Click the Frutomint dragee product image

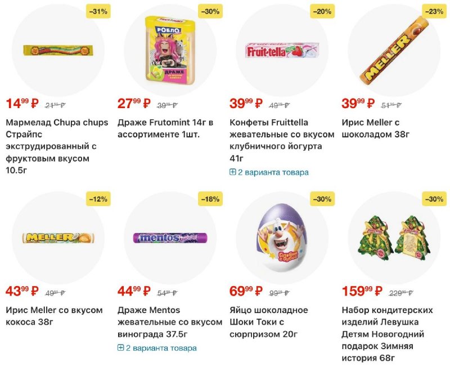(x=170, y=50)
